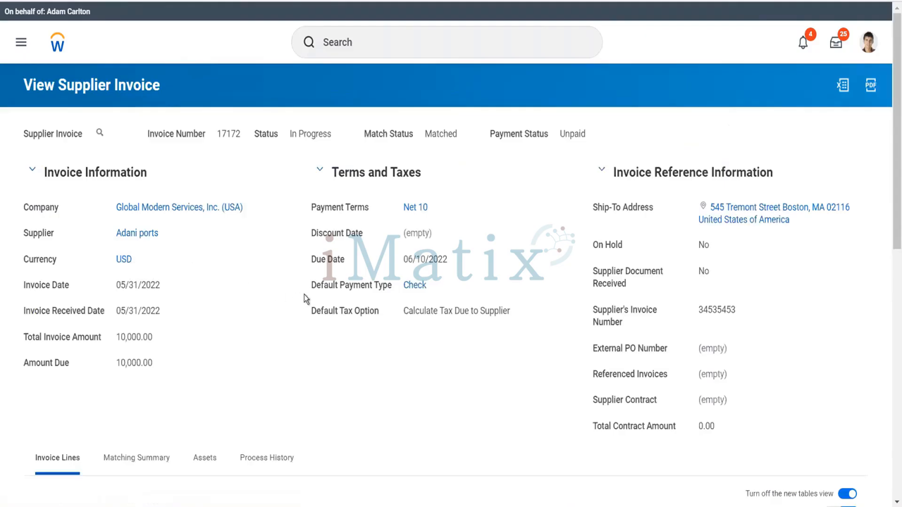Image resolution: width=902 pixels, height=507 pixels.
Task: Click the Amount Due 10,000.00 value
Action: point(134,363)
